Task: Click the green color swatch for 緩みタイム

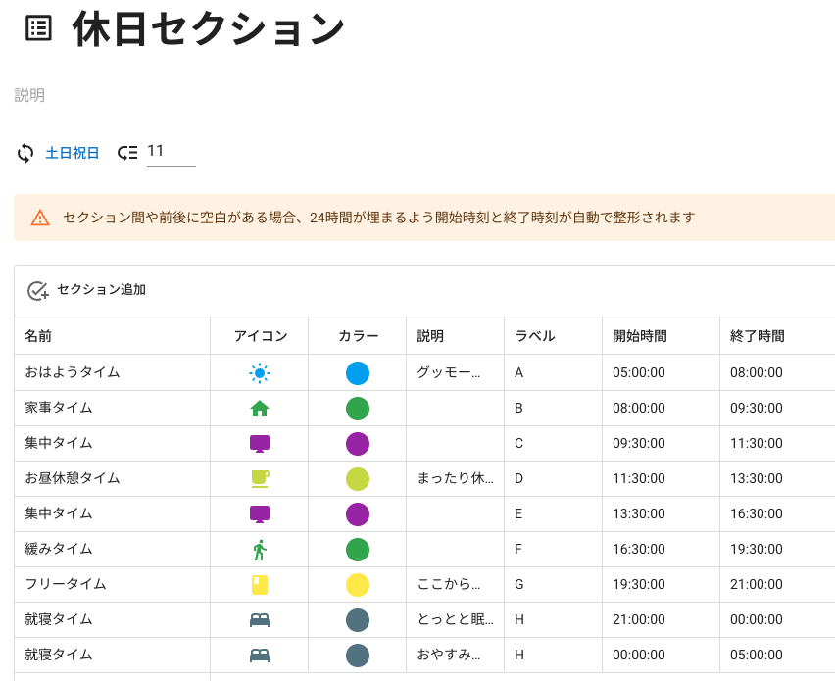Action: (358, 550)
